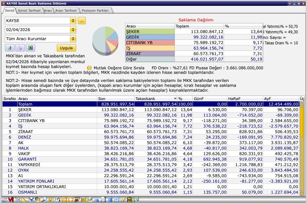307x204 pixels.
Task: Expand the 02/04/2026 date dropdown
Action: pos(73,30)
